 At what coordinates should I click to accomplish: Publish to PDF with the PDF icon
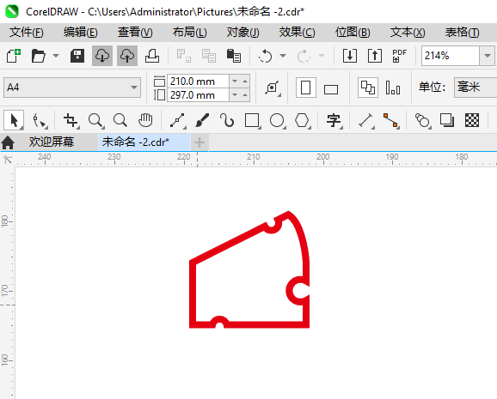click(x=399, y=56)
